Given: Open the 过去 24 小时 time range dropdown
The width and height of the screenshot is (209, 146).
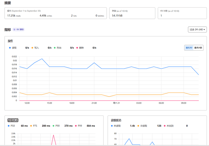Looking at the screenshot, I should [197, 29].
